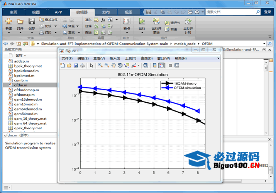
Task: Switch to the Plots (绘图) tab
Action: click(x=36, y=12)
